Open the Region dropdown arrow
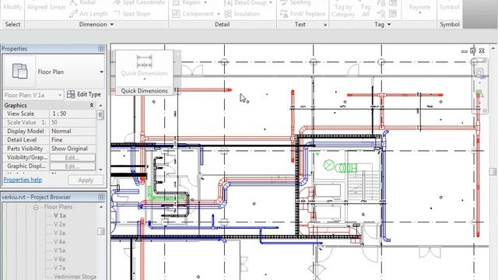Screen dimensions: 498x280 coord(205,2)
